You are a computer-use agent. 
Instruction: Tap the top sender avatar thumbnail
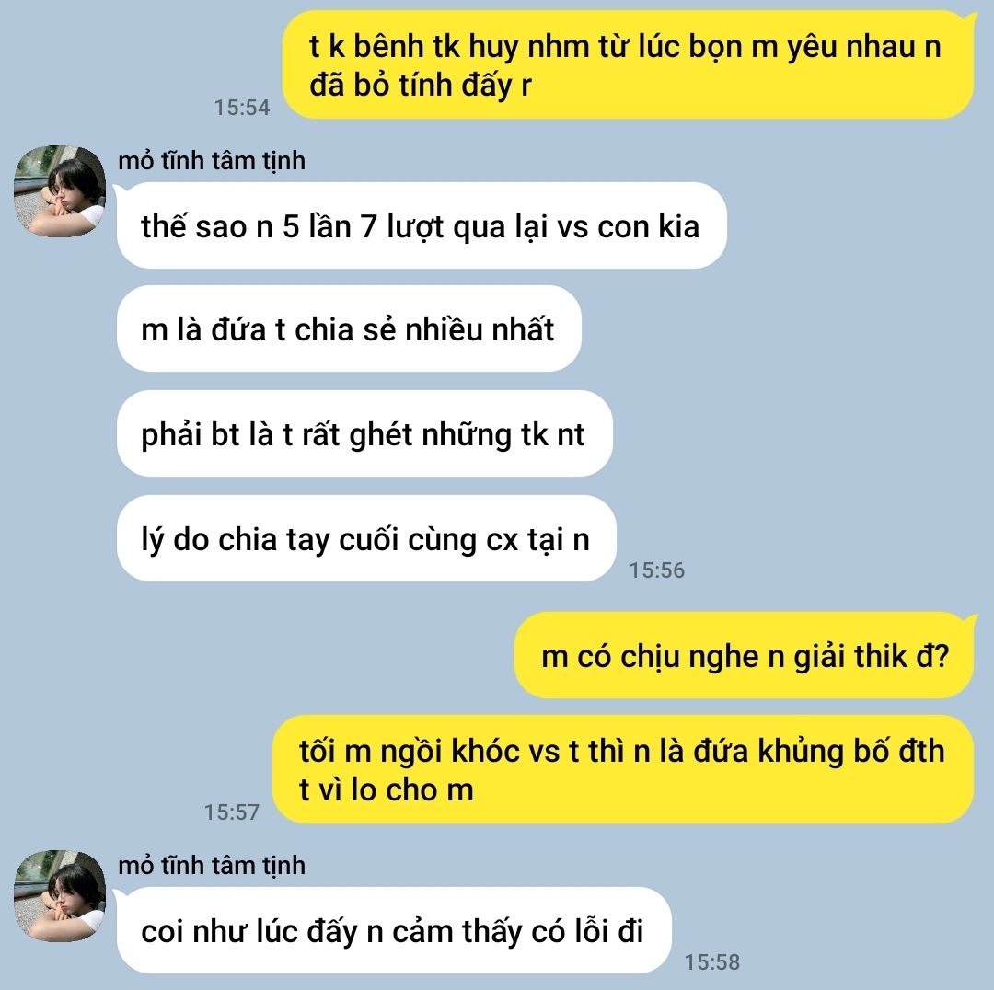tap(60, 191)
